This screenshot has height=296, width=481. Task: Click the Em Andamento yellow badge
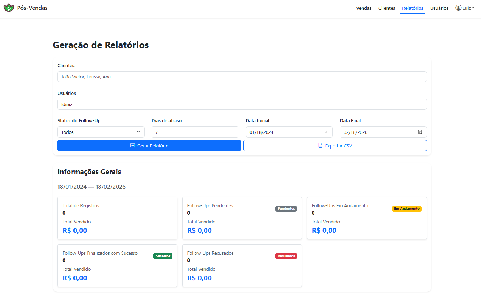point(406,209)
